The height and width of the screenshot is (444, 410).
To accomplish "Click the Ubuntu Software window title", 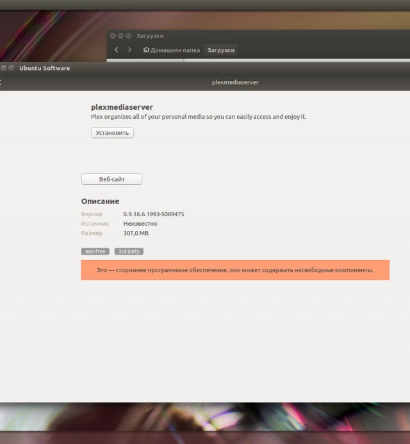I will (44, 68).
